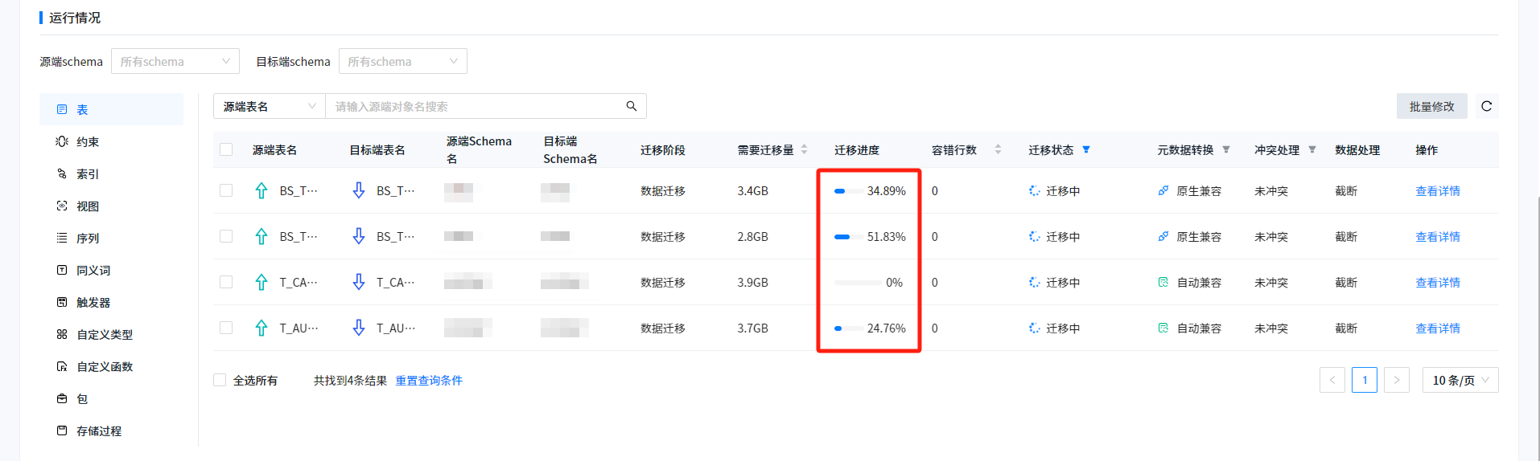Switch to the 约束 sidebar item
The image size is (1540, 461).
pos(88,142)
